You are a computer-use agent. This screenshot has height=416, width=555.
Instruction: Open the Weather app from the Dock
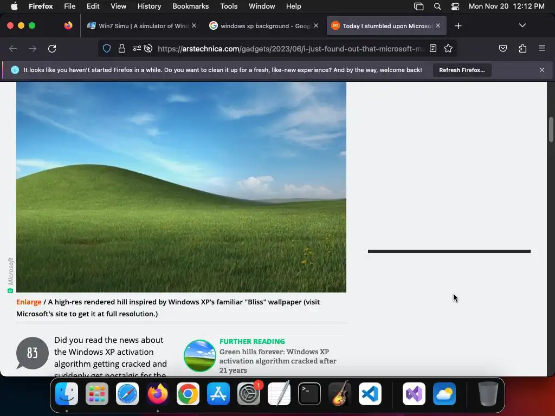point(444,393)
